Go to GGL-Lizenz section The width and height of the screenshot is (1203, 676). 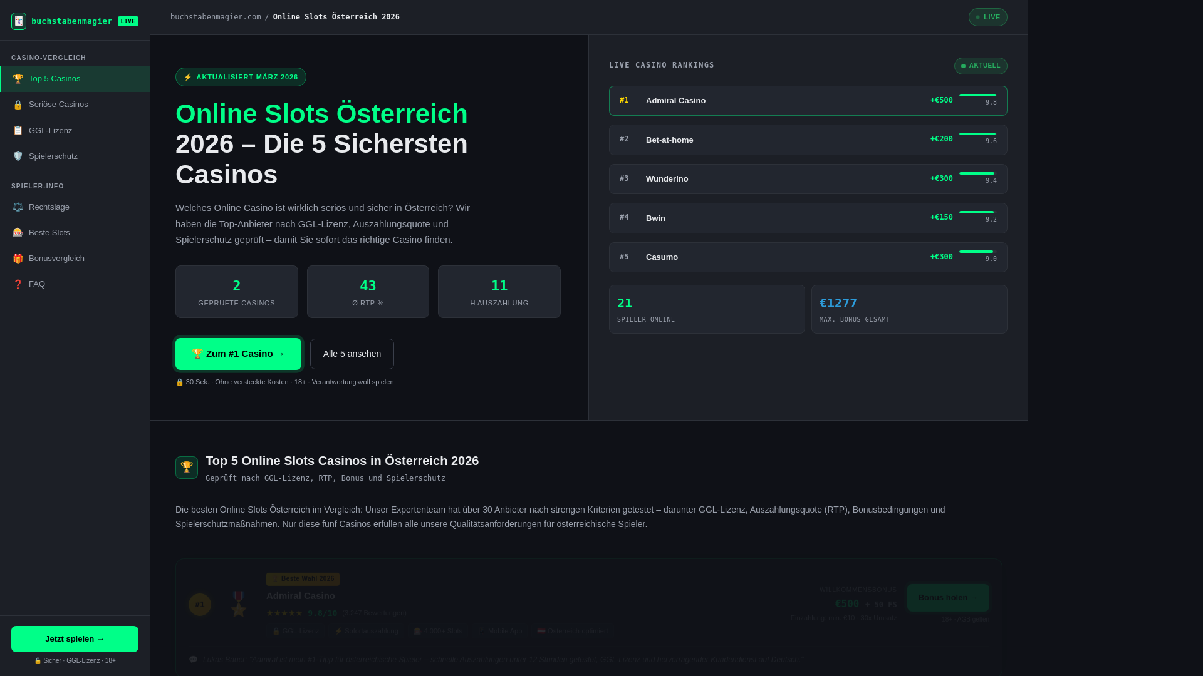75,131
